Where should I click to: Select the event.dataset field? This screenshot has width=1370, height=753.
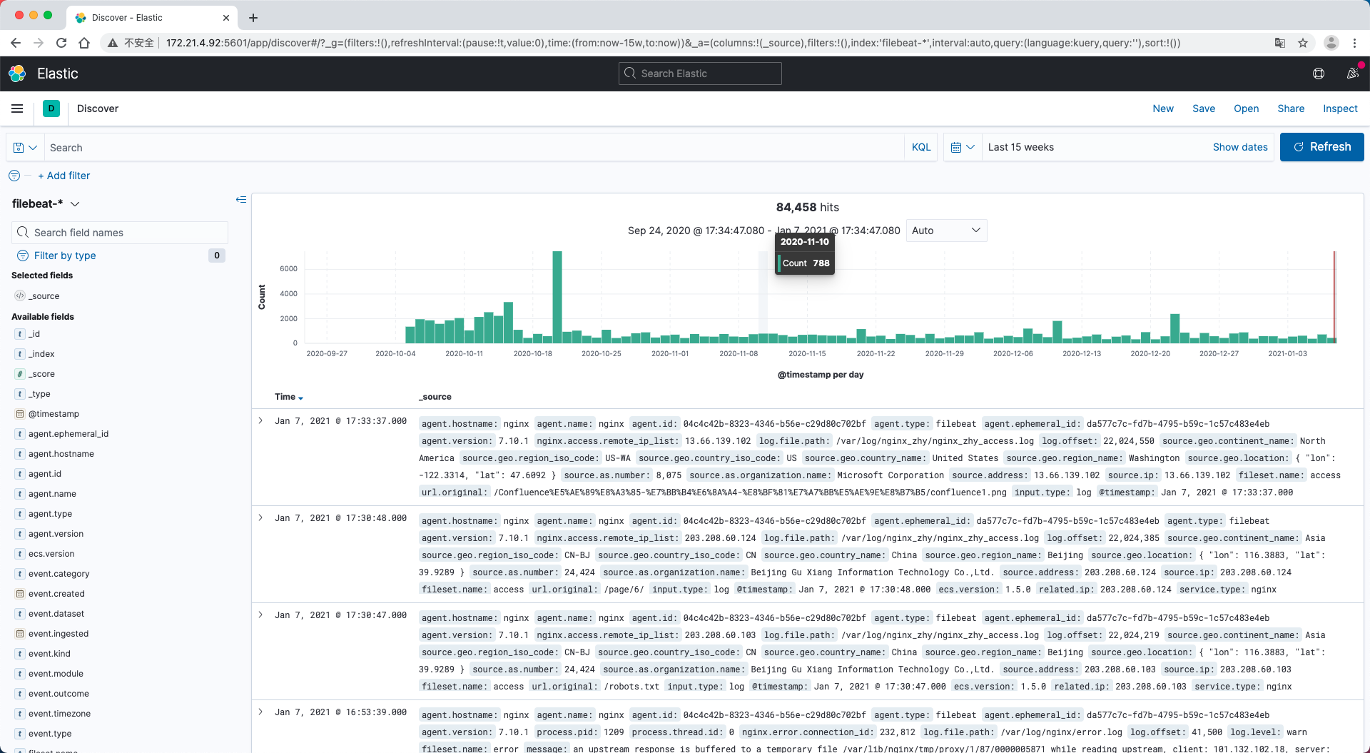coord(56,614)
